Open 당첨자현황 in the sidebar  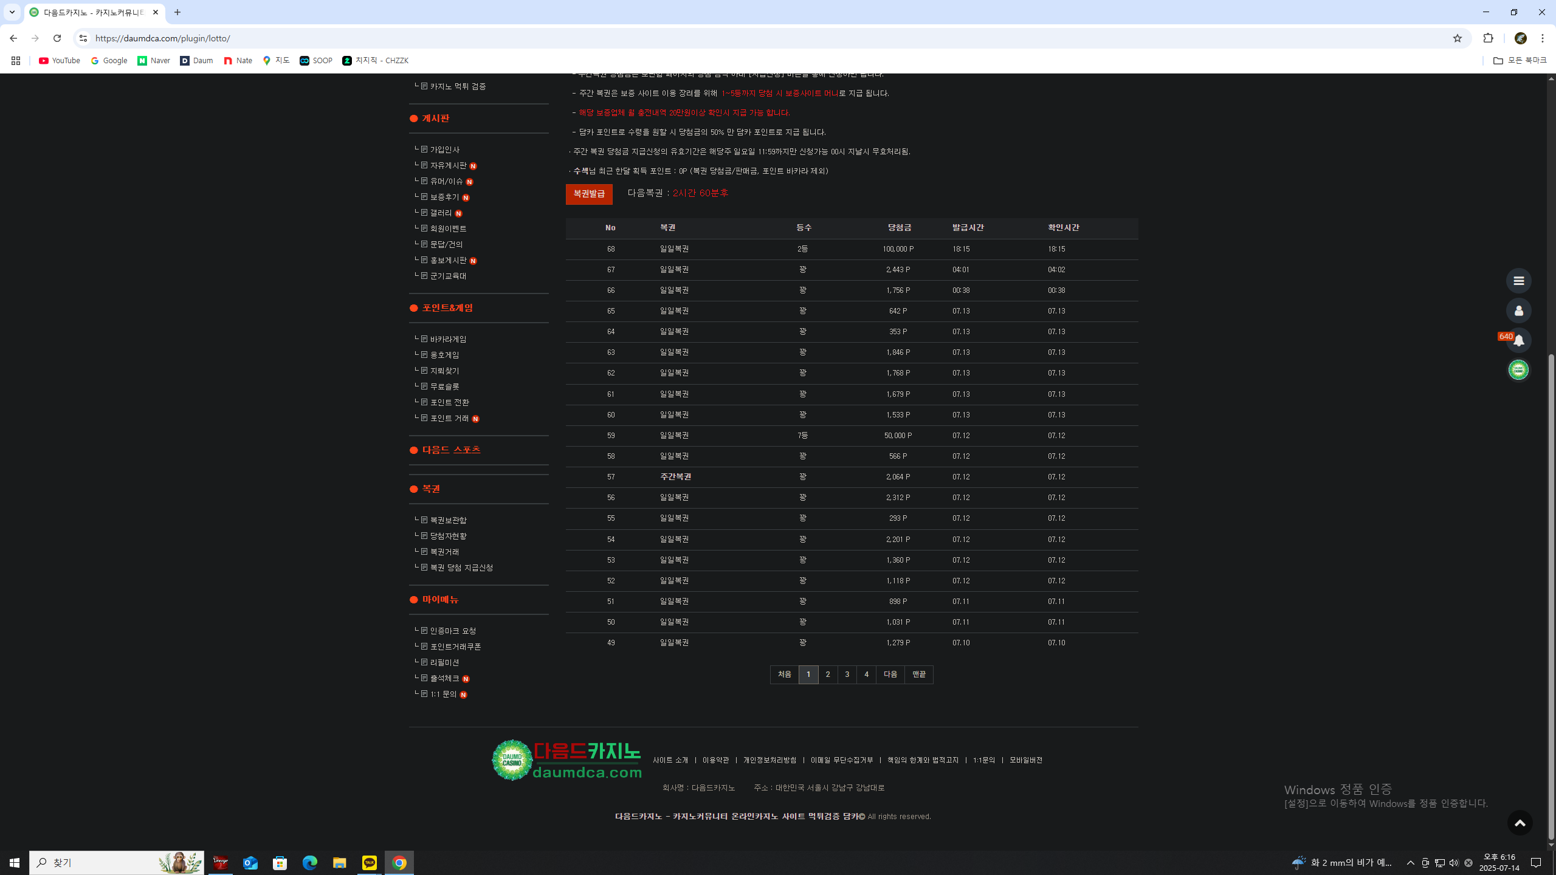[449, 537]
